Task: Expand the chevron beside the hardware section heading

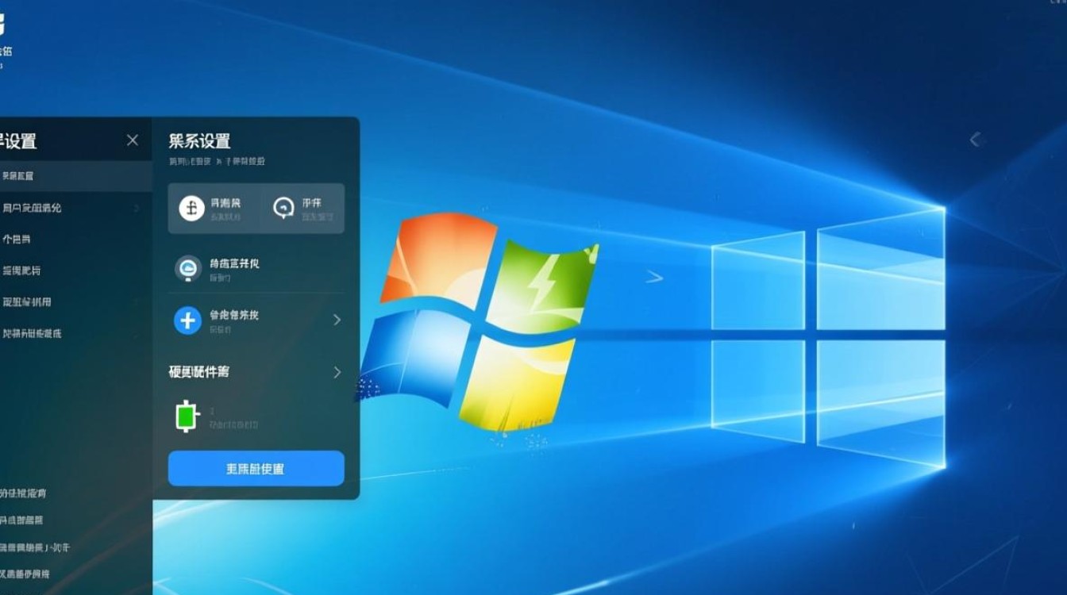Action: click(337, 372)
